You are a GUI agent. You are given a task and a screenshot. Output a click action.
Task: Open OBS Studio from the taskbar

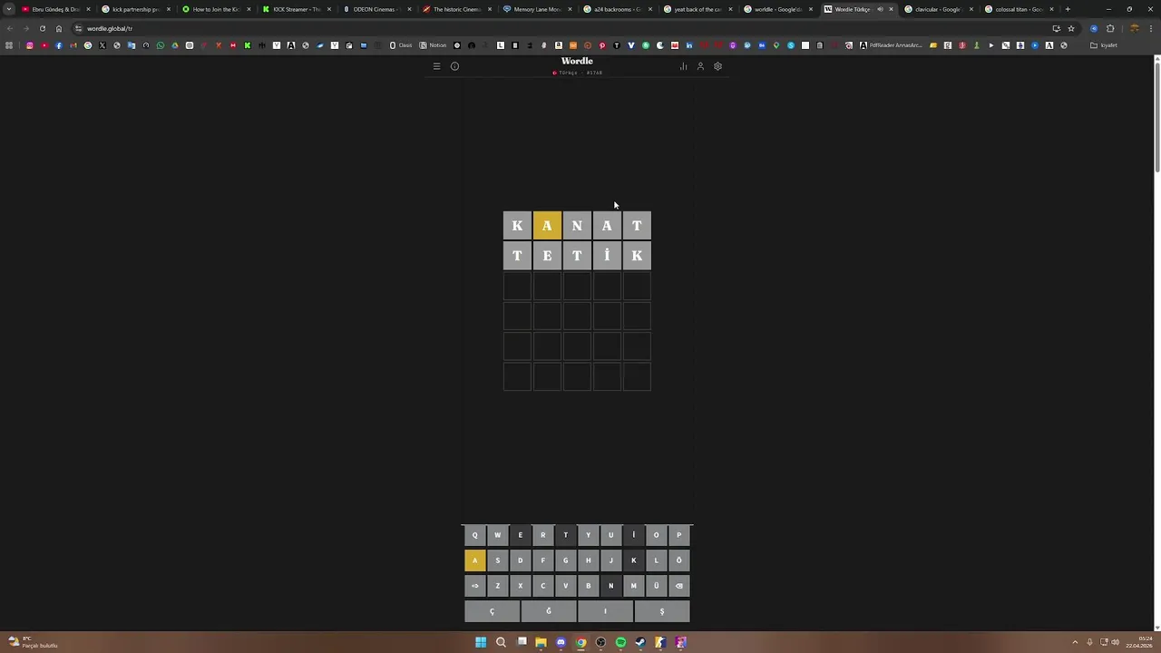click(600, 643)
